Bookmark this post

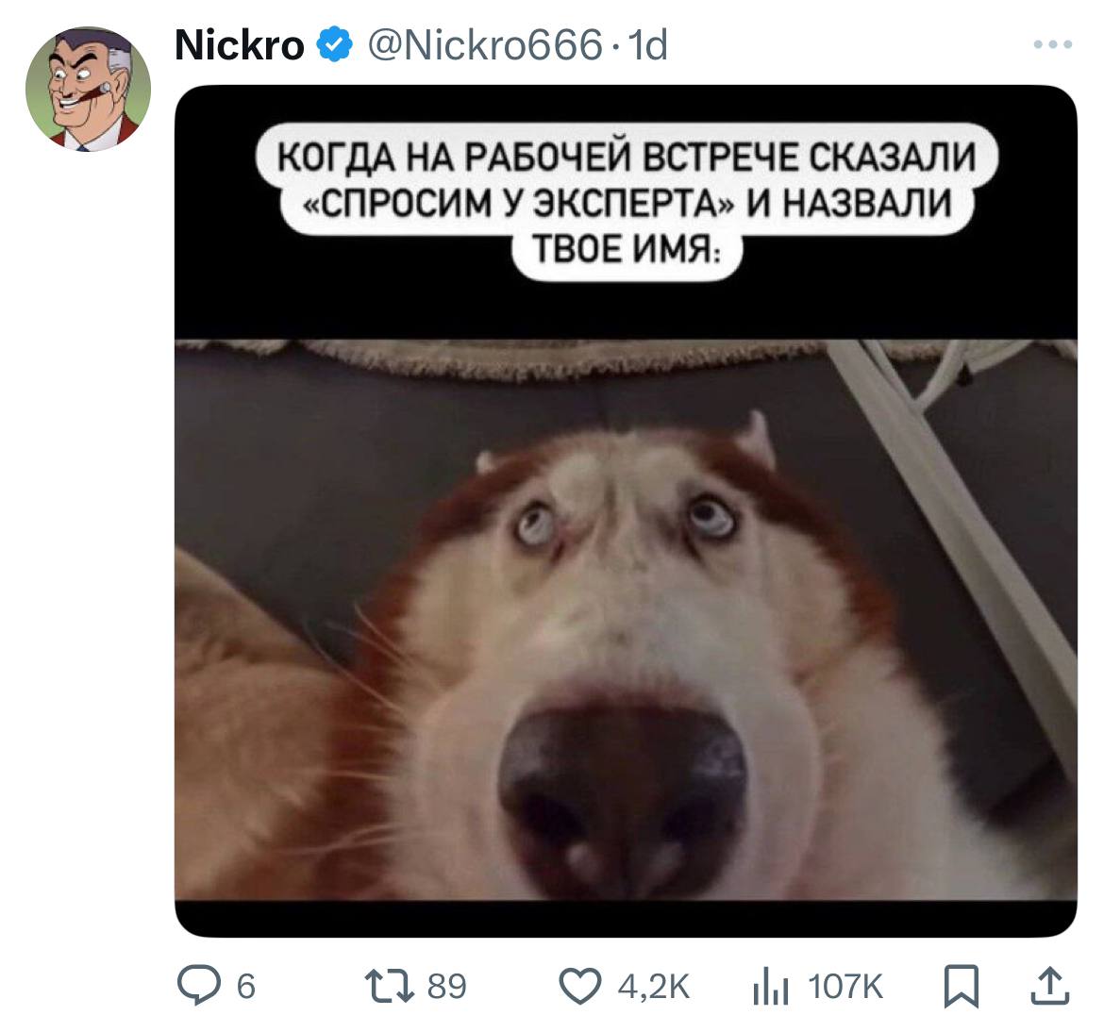[x=962, y=986]
